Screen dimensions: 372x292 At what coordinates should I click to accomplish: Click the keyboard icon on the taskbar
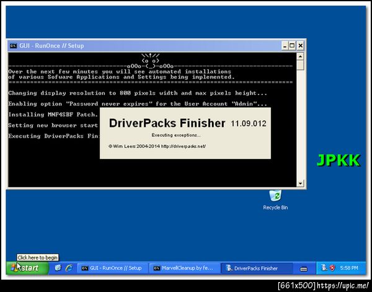[304, 268]
